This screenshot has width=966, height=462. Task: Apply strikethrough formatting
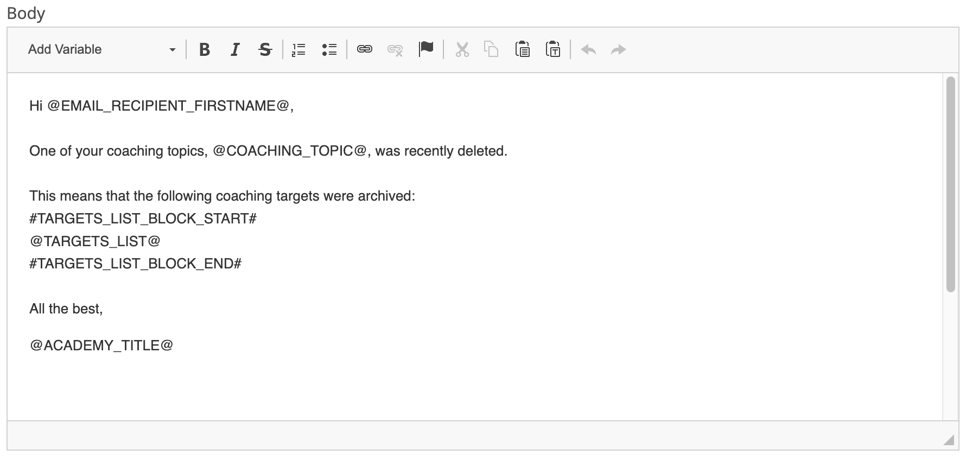(x=265, y=50)
